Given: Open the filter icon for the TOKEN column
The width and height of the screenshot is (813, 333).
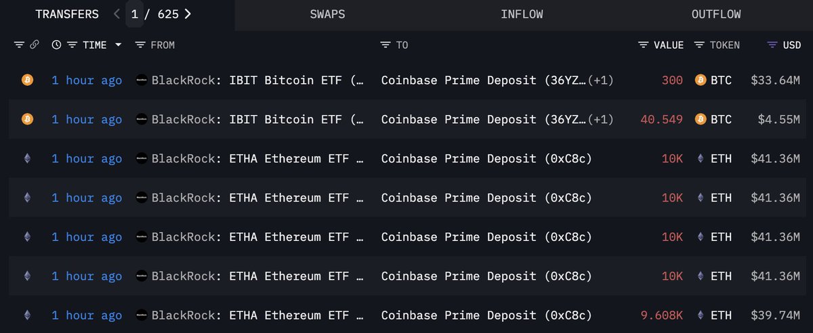Looking at the screenshot, I should tap(699, 45).
